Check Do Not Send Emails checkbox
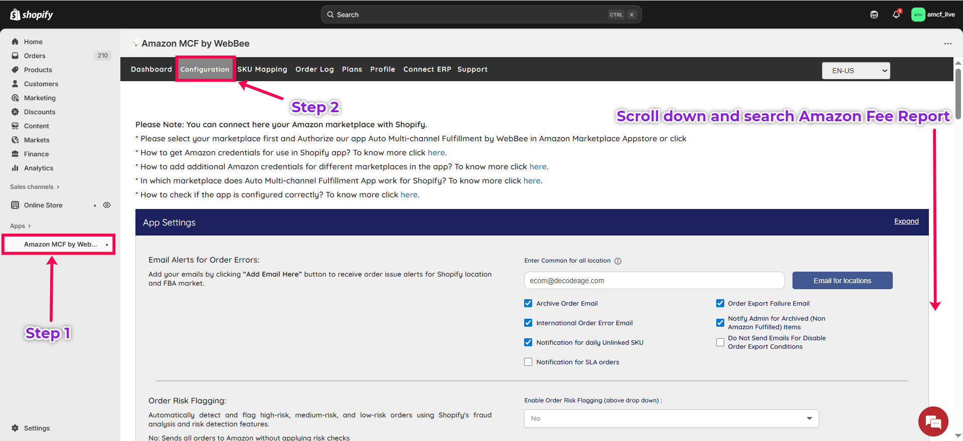Screen dimensions: 963x441 tap(720, 342)
